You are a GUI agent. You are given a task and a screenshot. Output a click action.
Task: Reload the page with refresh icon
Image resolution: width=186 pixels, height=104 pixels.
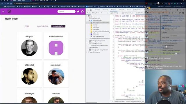coord(8,4)
